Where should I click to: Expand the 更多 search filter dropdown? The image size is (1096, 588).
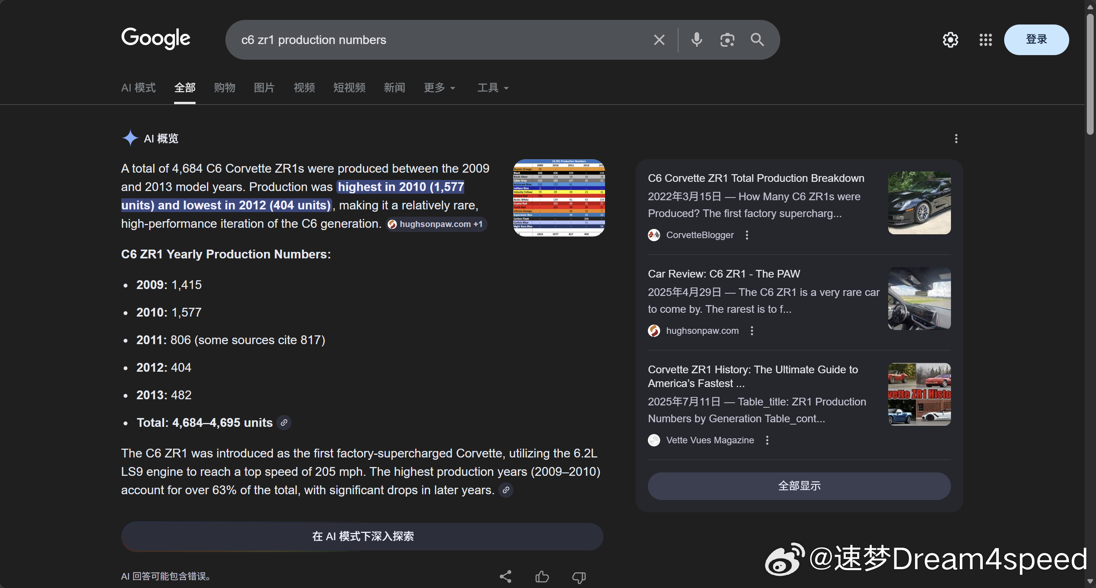(x=439, y=88)
